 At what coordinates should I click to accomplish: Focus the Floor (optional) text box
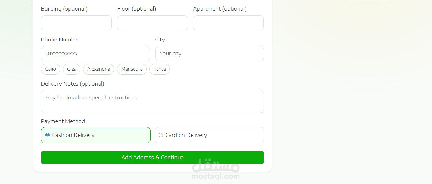tap(152, 23)
